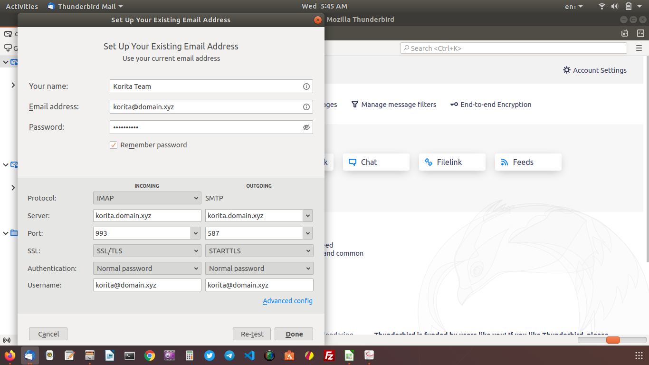
Task: Launch FileZilla from the dock
Action: pyautogui.click(x=329, y=355)
